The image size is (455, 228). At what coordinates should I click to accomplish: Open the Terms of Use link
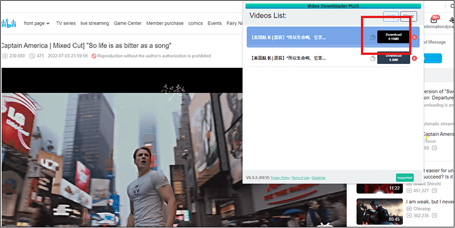300,178
